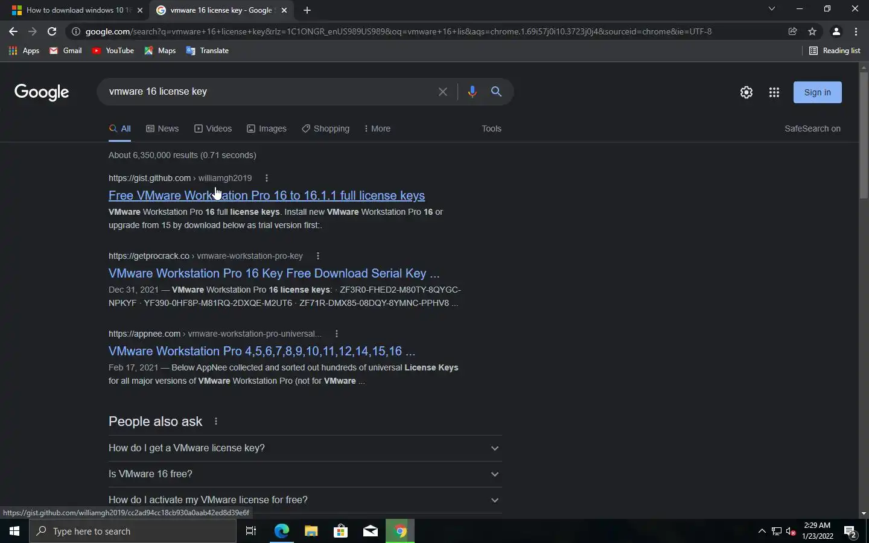Close the vmware 16 license key tab
Viewport: 869px width, 543px height.
[x=284, y=10]
